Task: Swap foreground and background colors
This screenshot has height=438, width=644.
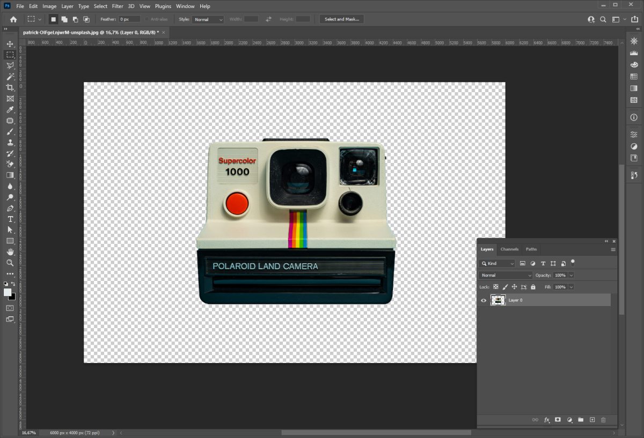Action: point(13,284)
